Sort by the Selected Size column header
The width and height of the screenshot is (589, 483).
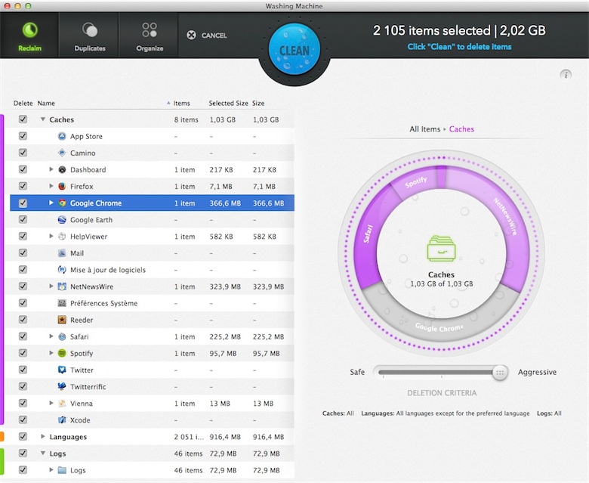228,103
